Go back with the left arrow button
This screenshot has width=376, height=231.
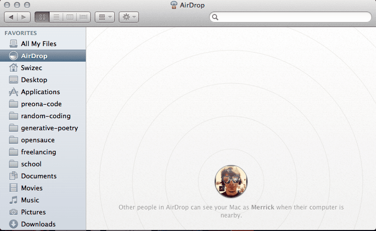click(x=11, y=17)
